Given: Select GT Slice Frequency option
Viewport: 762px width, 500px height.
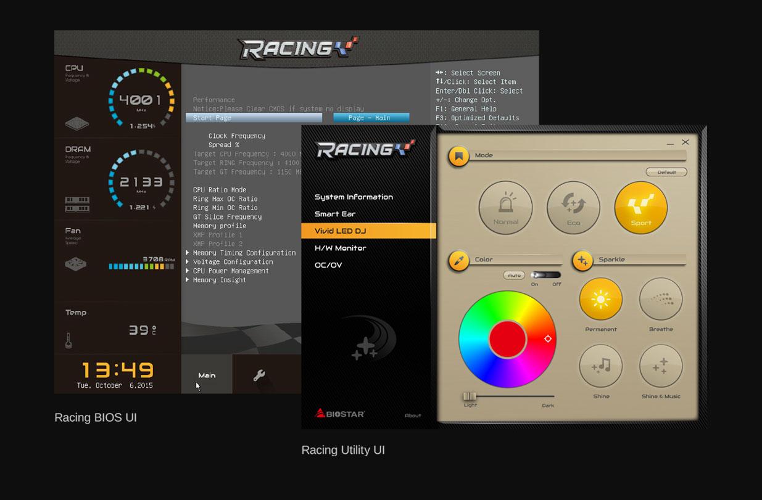Looking at the screenshot, I should pyautogui.click(x=227, y=217).
